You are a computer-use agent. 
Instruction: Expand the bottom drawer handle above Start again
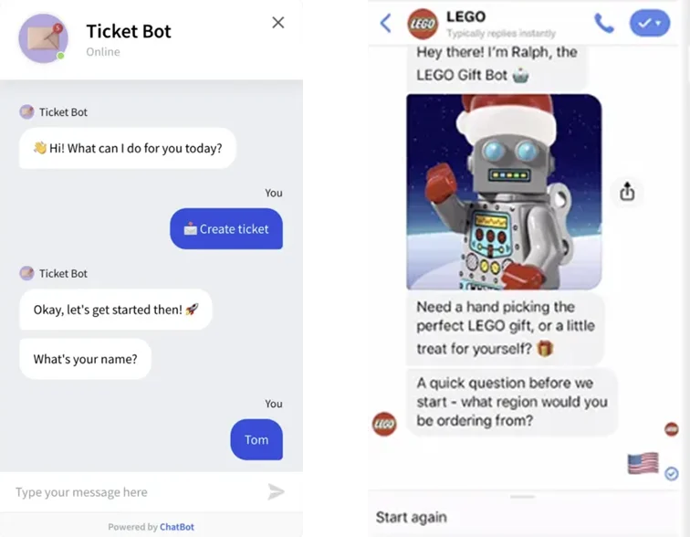click(x=523, y=497)
